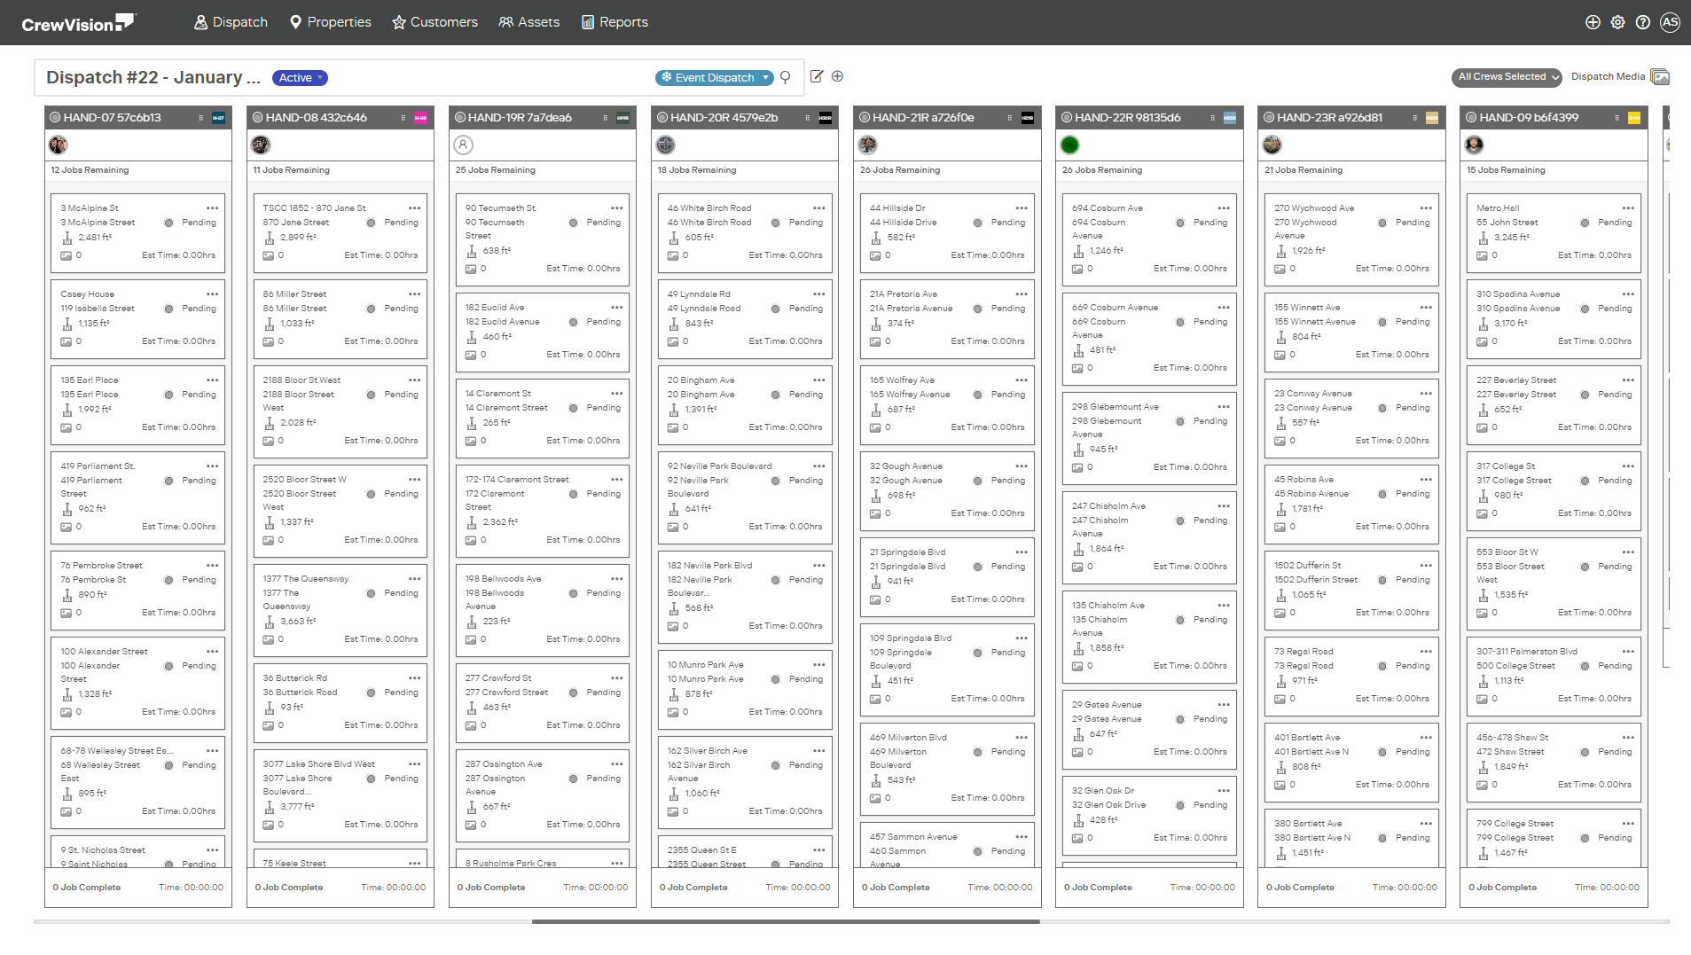1691x955 pixels.
Task: Click the edit dispatch pencil icon
Action: pyautogui.click(x=817, y=76)
